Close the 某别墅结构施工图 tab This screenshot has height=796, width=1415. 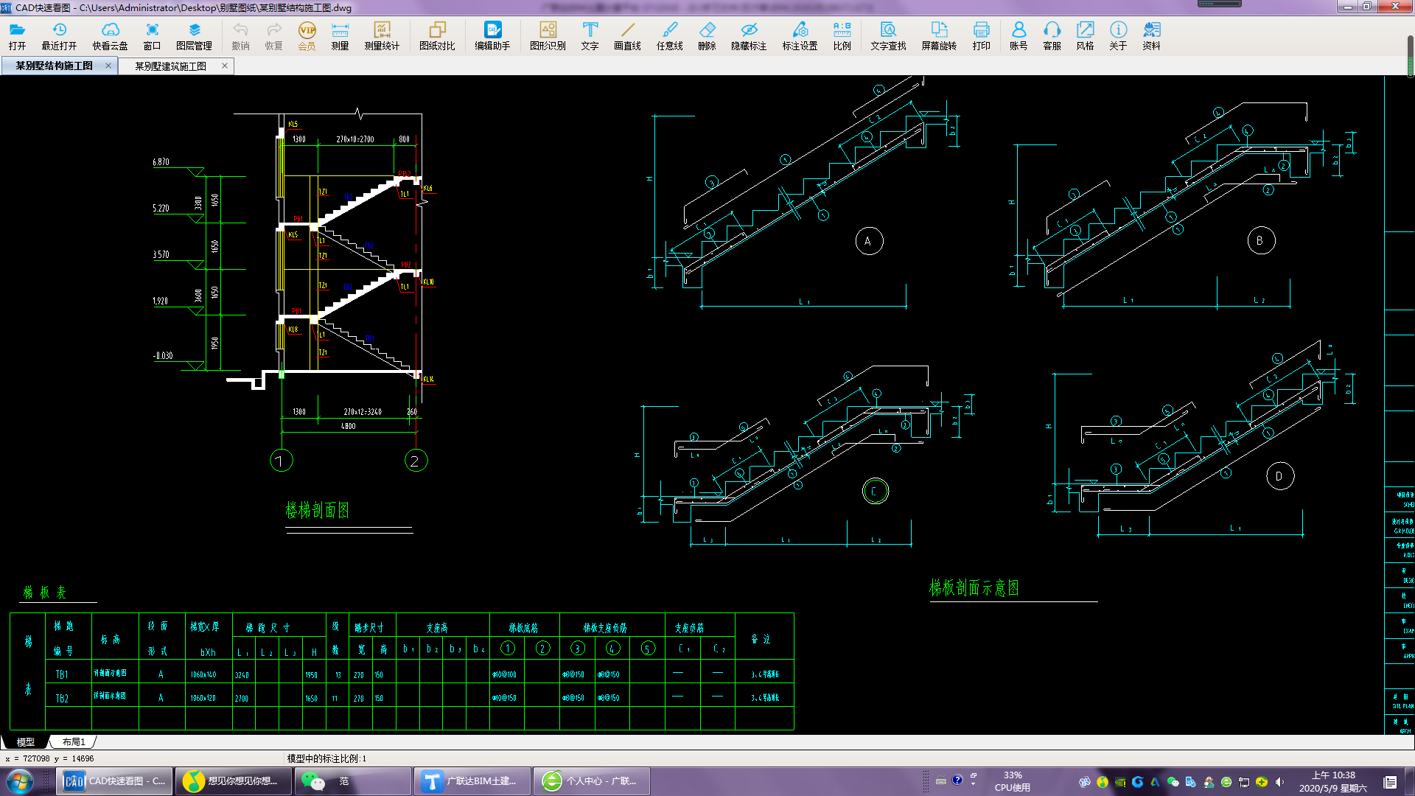coord(108,66)
